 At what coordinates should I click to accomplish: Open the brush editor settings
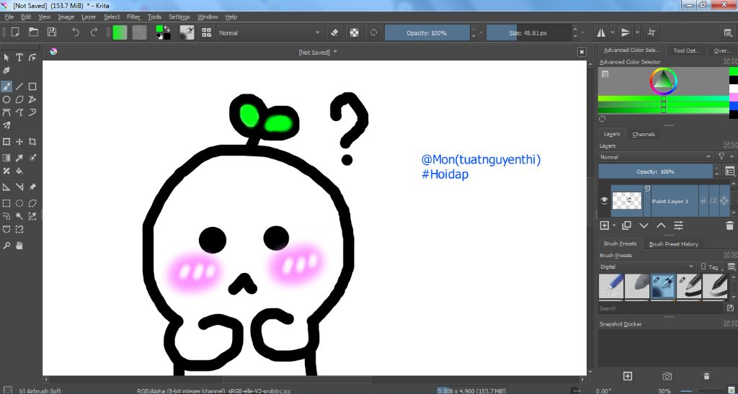[187, 32]
